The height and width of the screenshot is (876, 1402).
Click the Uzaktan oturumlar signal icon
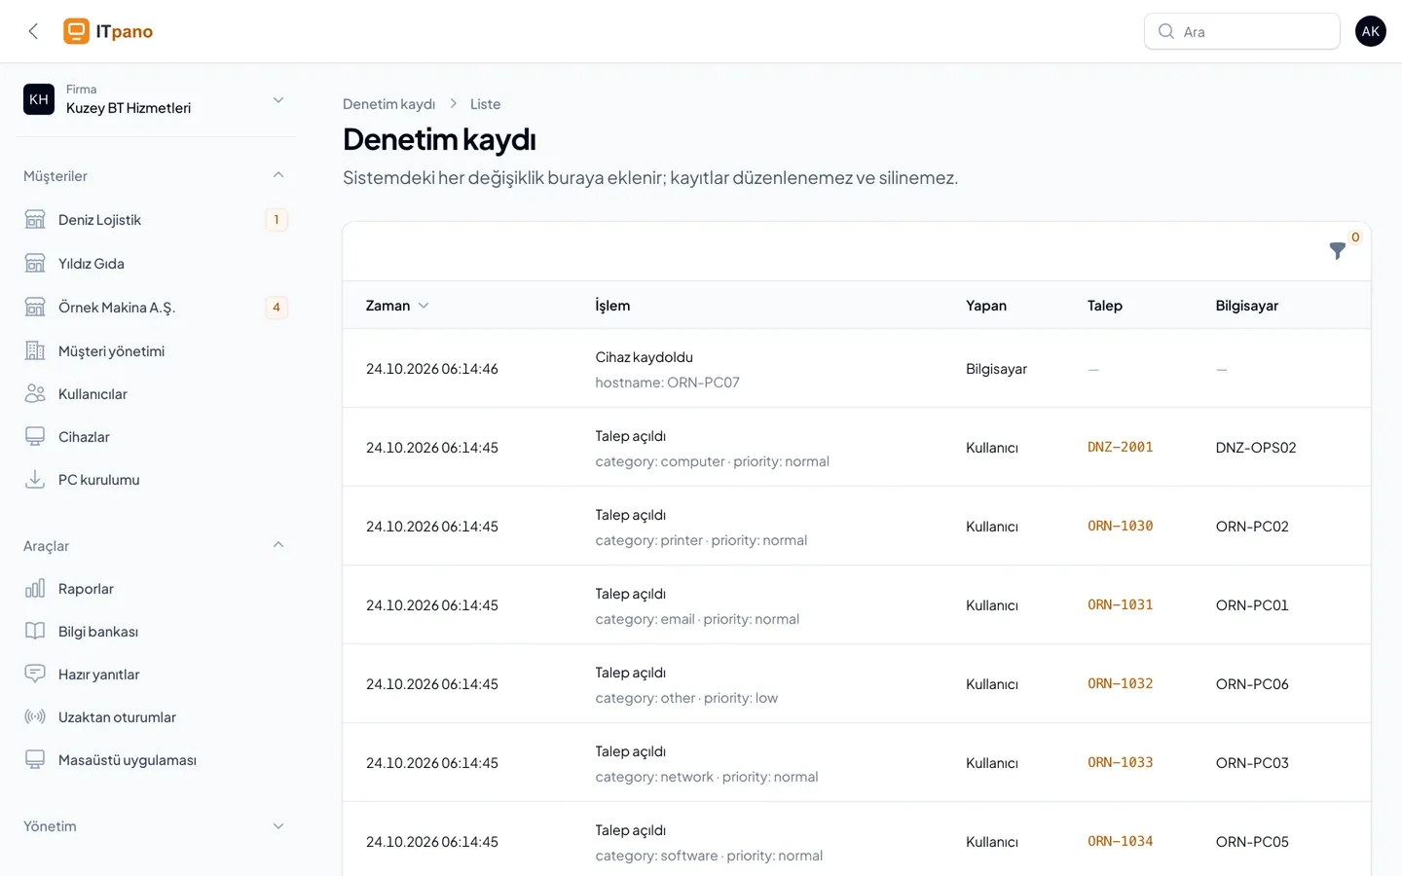point(35,716)
